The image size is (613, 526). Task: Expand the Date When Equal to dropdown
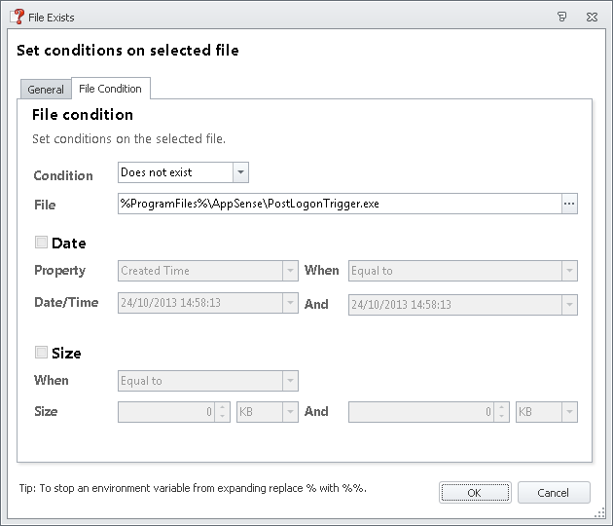pyautogui.click(x=569, y=271)
